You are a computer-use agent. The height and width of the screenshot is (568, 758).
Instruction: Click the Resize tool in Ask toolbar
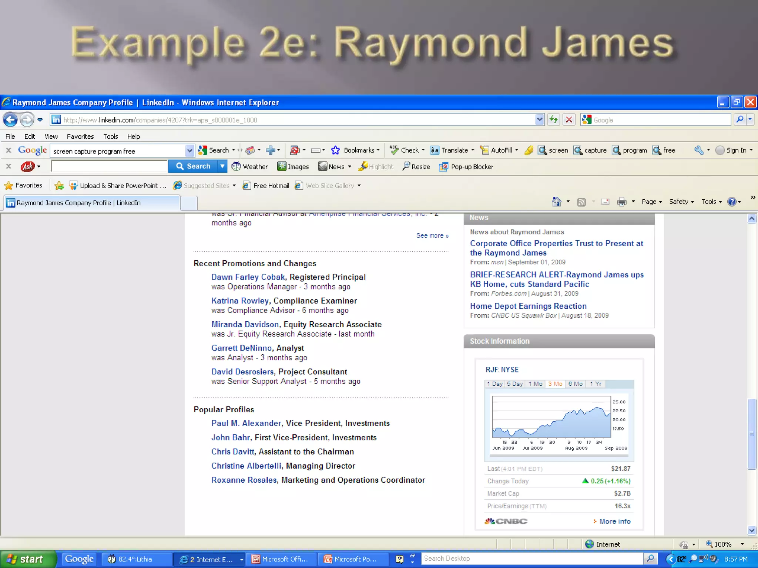coord(416,167)
